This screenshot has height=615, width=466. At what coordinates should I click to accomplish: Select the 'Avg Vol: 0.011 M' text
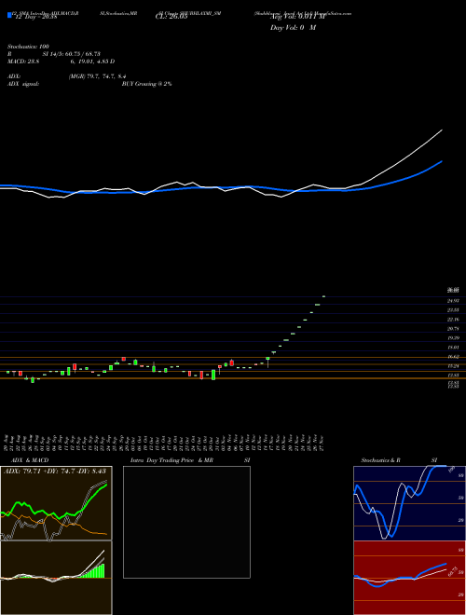point(297,17)
